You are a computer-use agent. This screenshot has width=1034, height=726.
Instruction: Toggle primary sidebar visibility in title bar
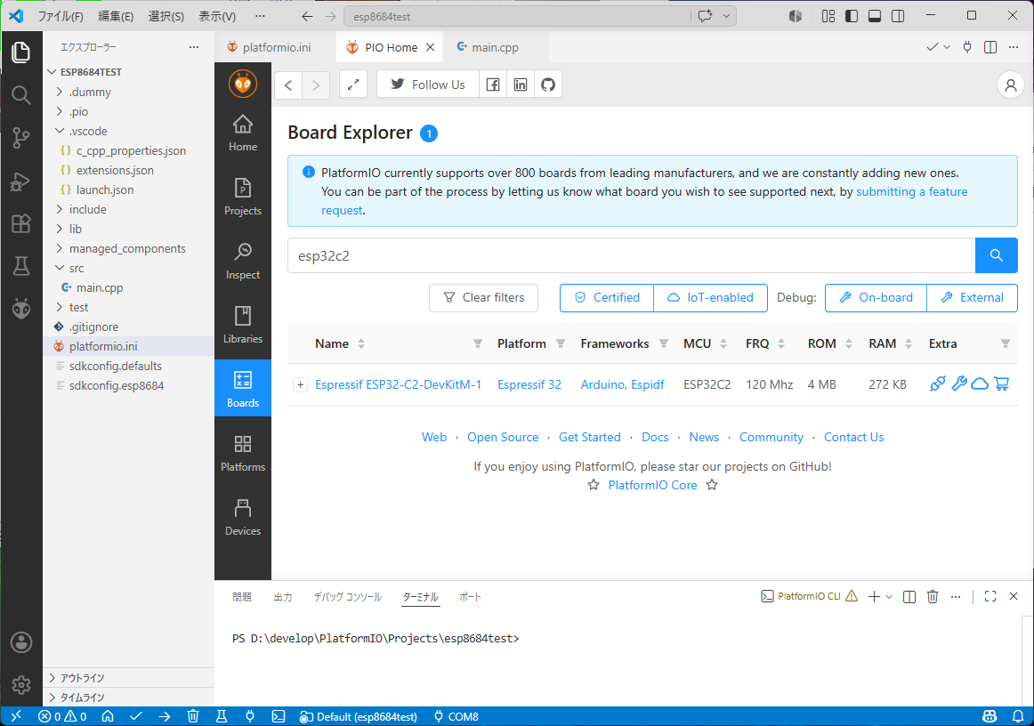[852, 16]
